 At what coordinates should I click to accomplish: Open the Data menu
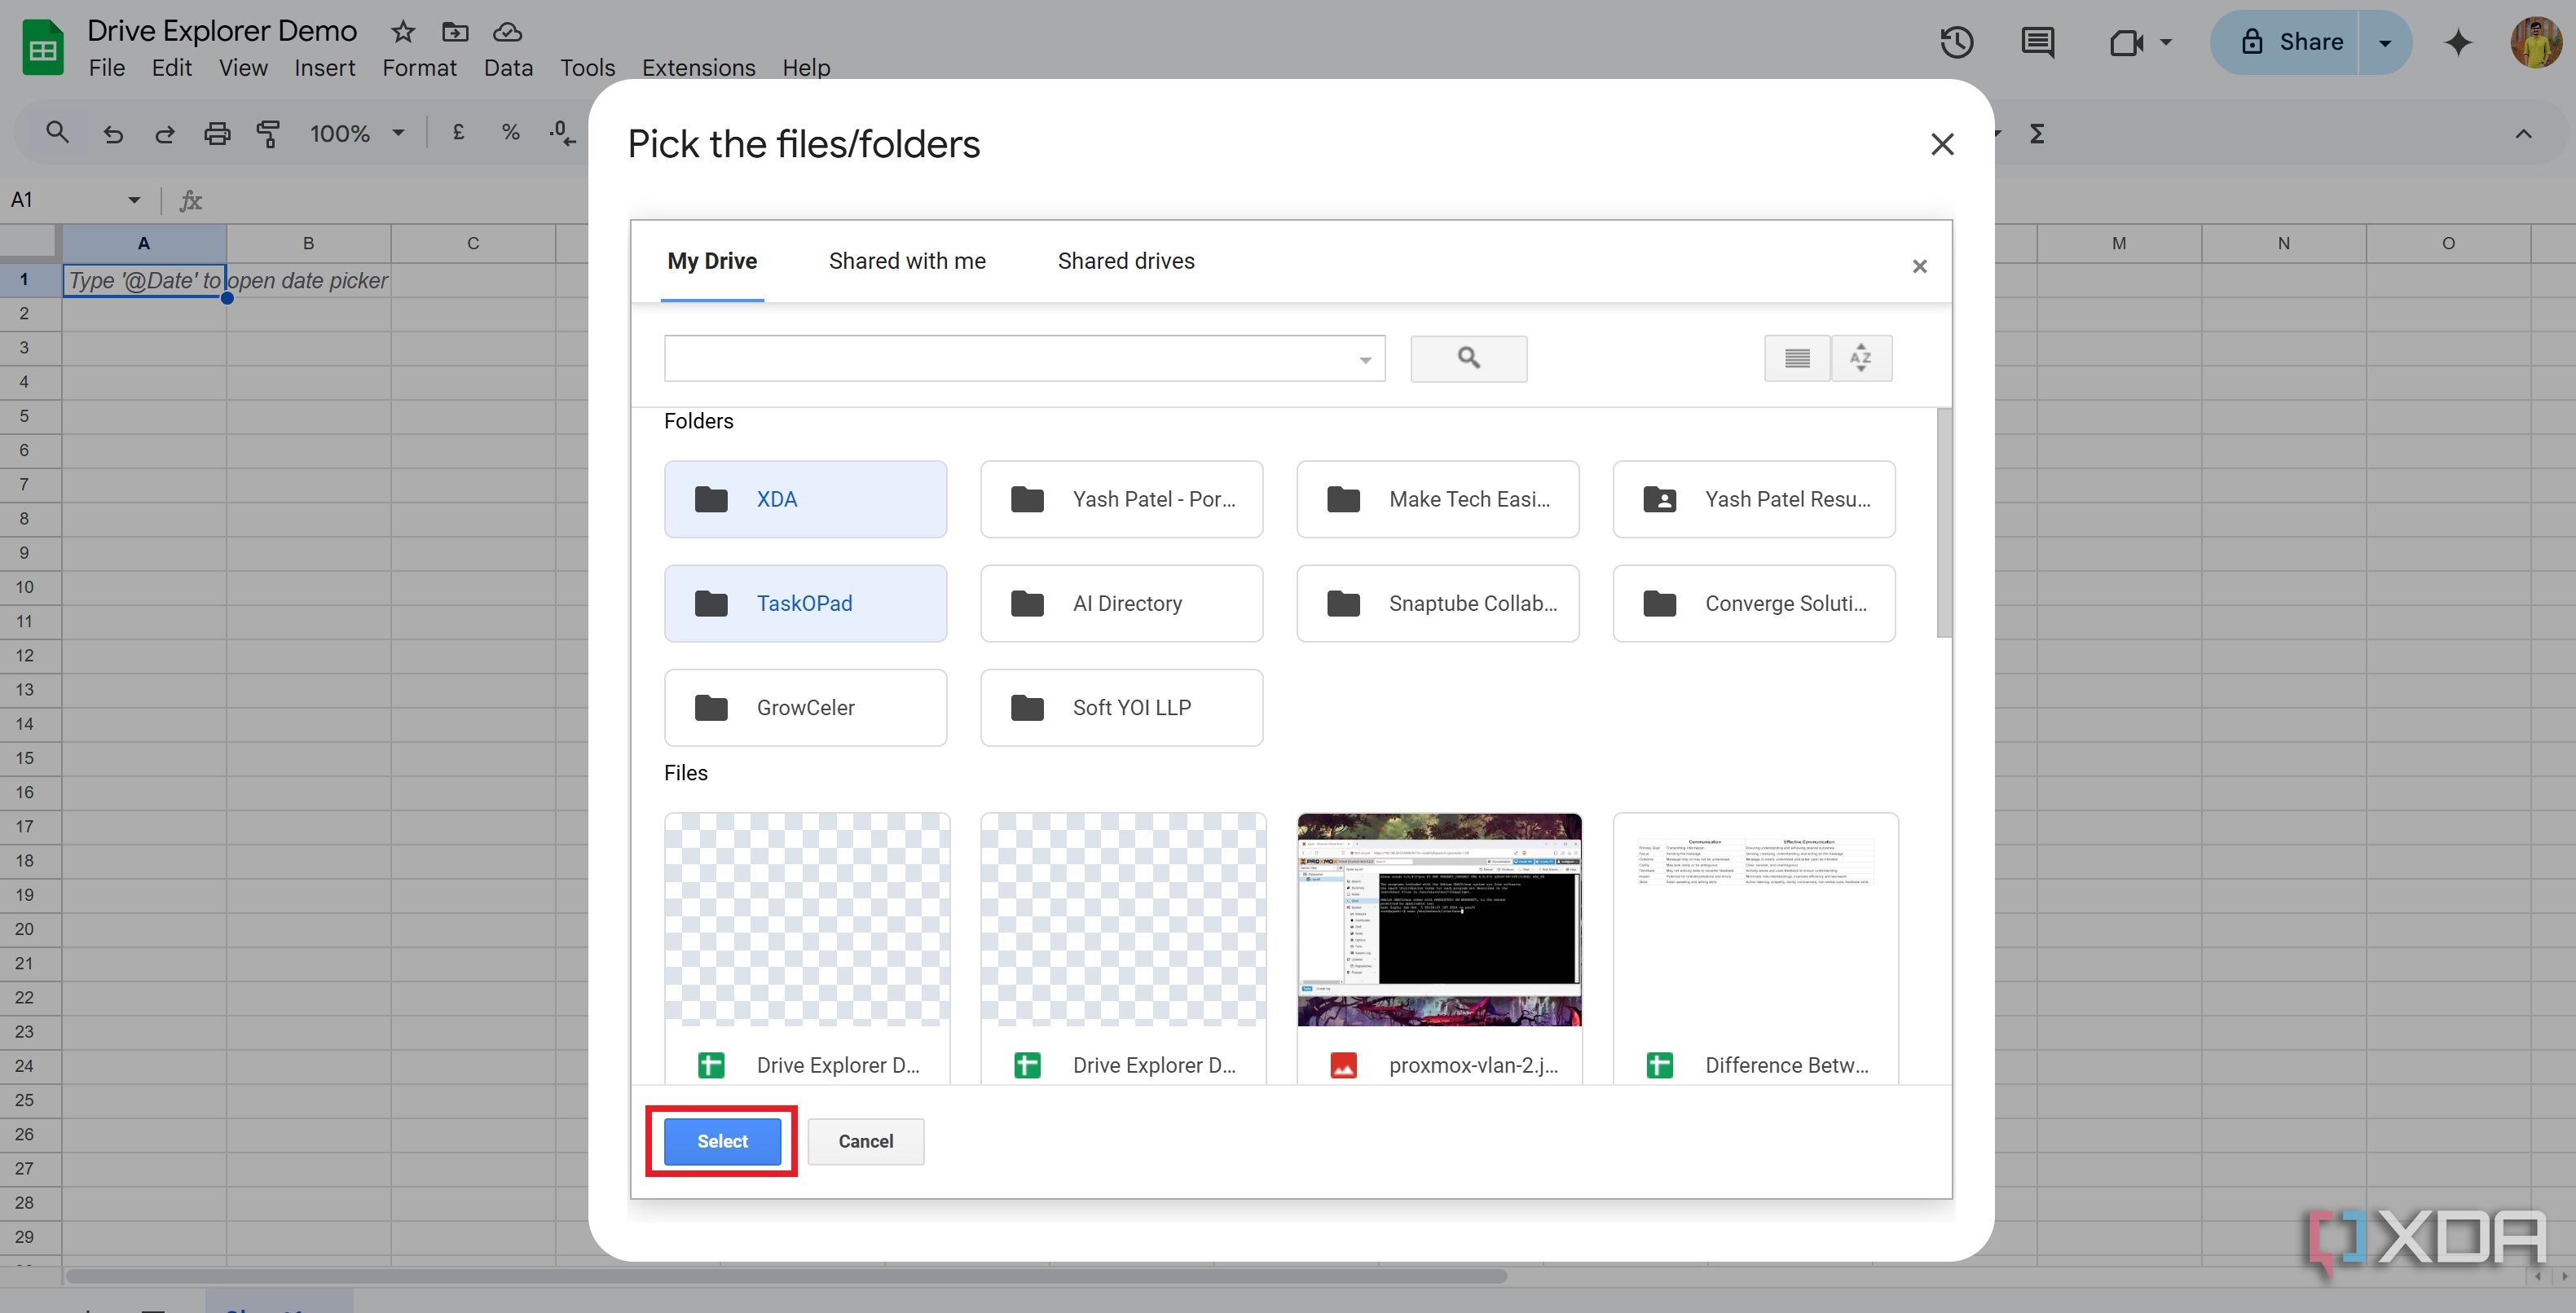[508, 67]
